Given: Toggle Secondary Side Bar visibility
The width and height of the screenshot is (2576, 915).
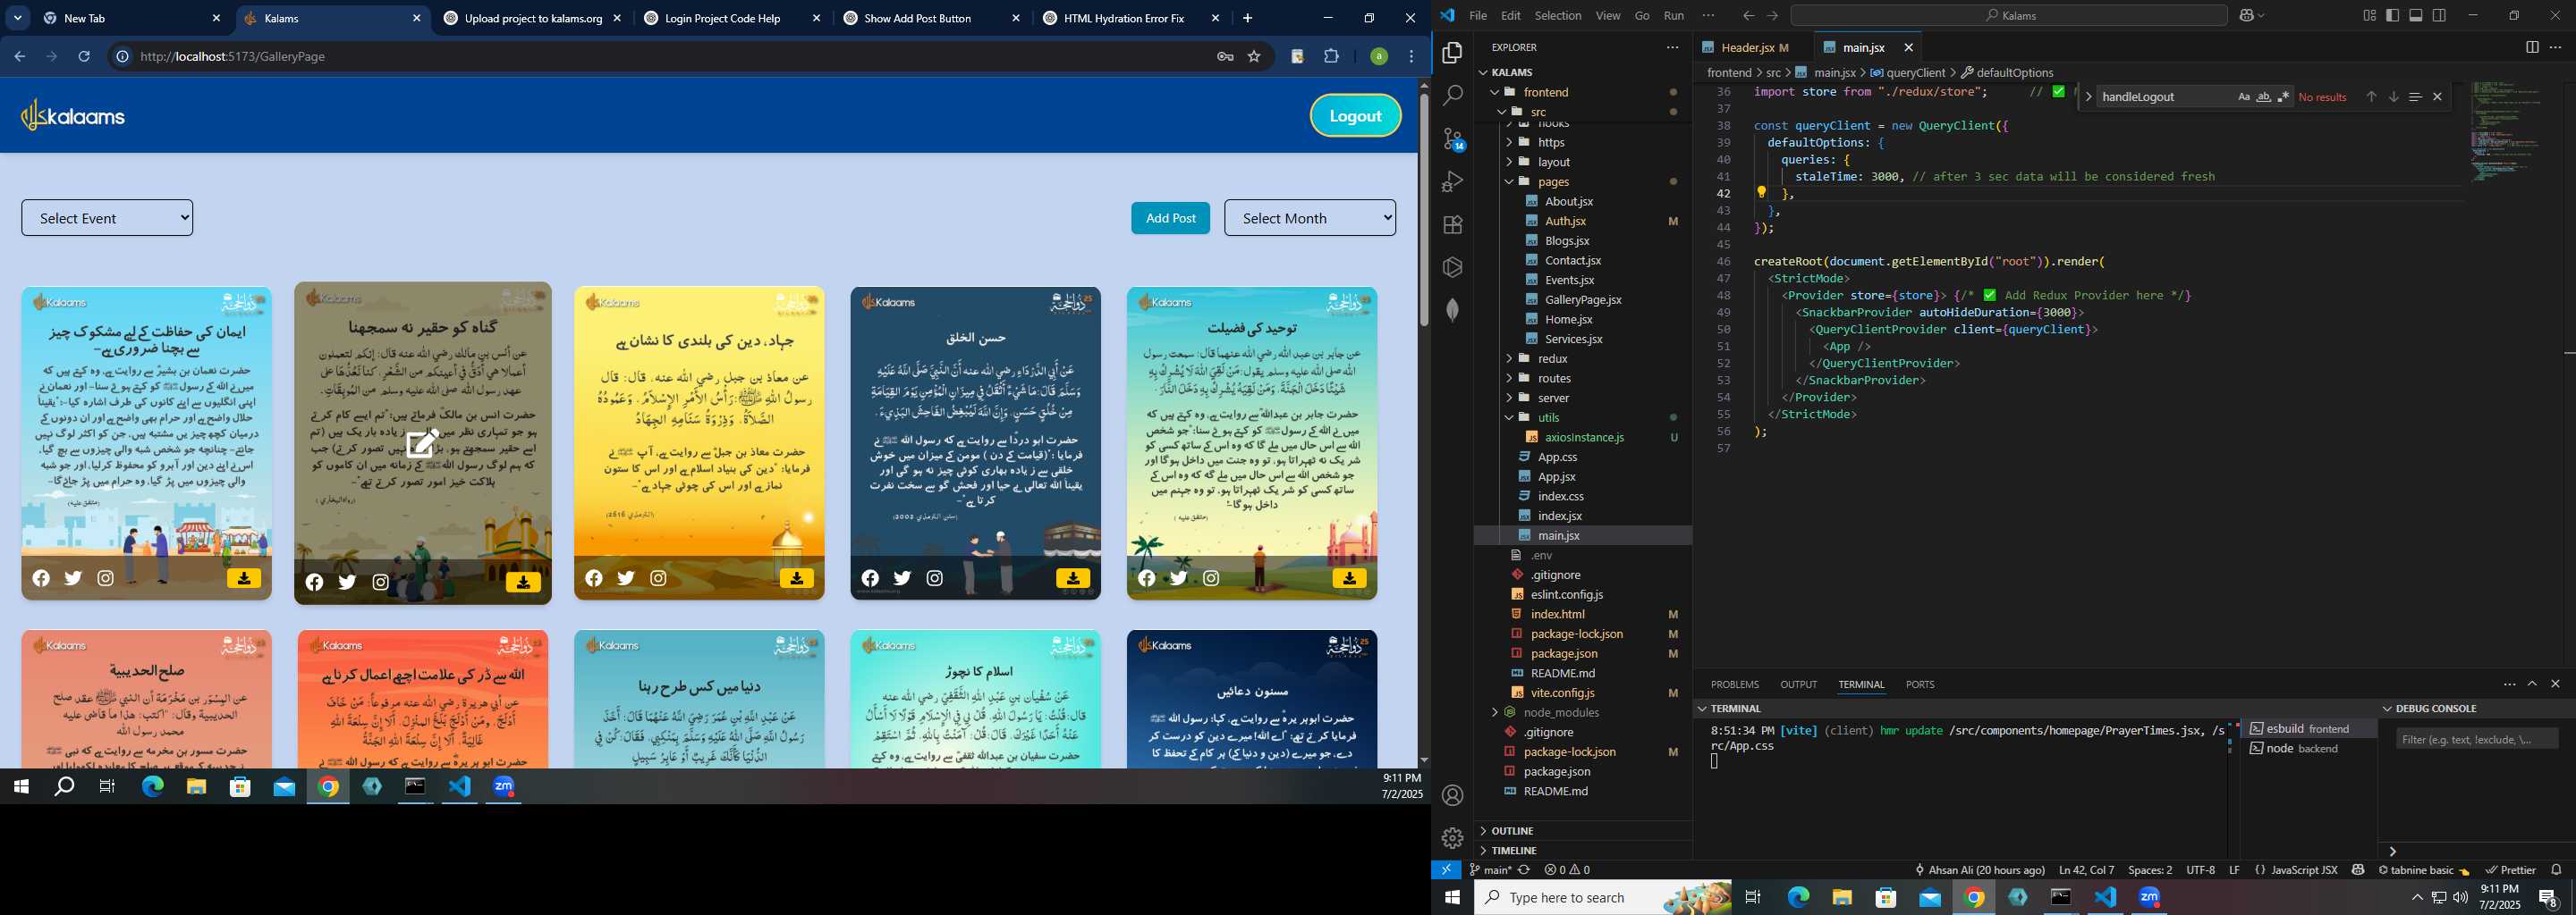Looking at the screenshot, I should pos(2439,16).
